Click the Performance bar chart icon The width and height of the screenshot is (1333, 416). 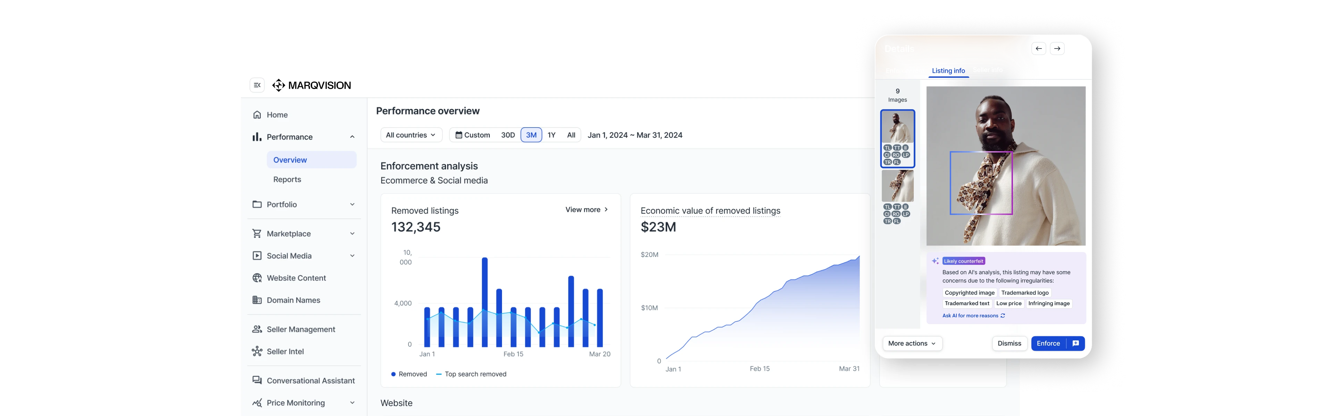click(257, 137)
